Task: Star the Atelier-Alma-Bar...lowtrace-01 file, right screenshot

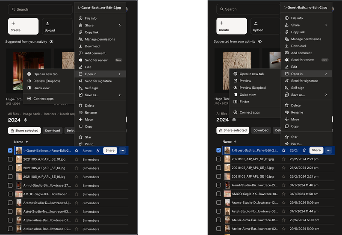Action: (283, 220)
